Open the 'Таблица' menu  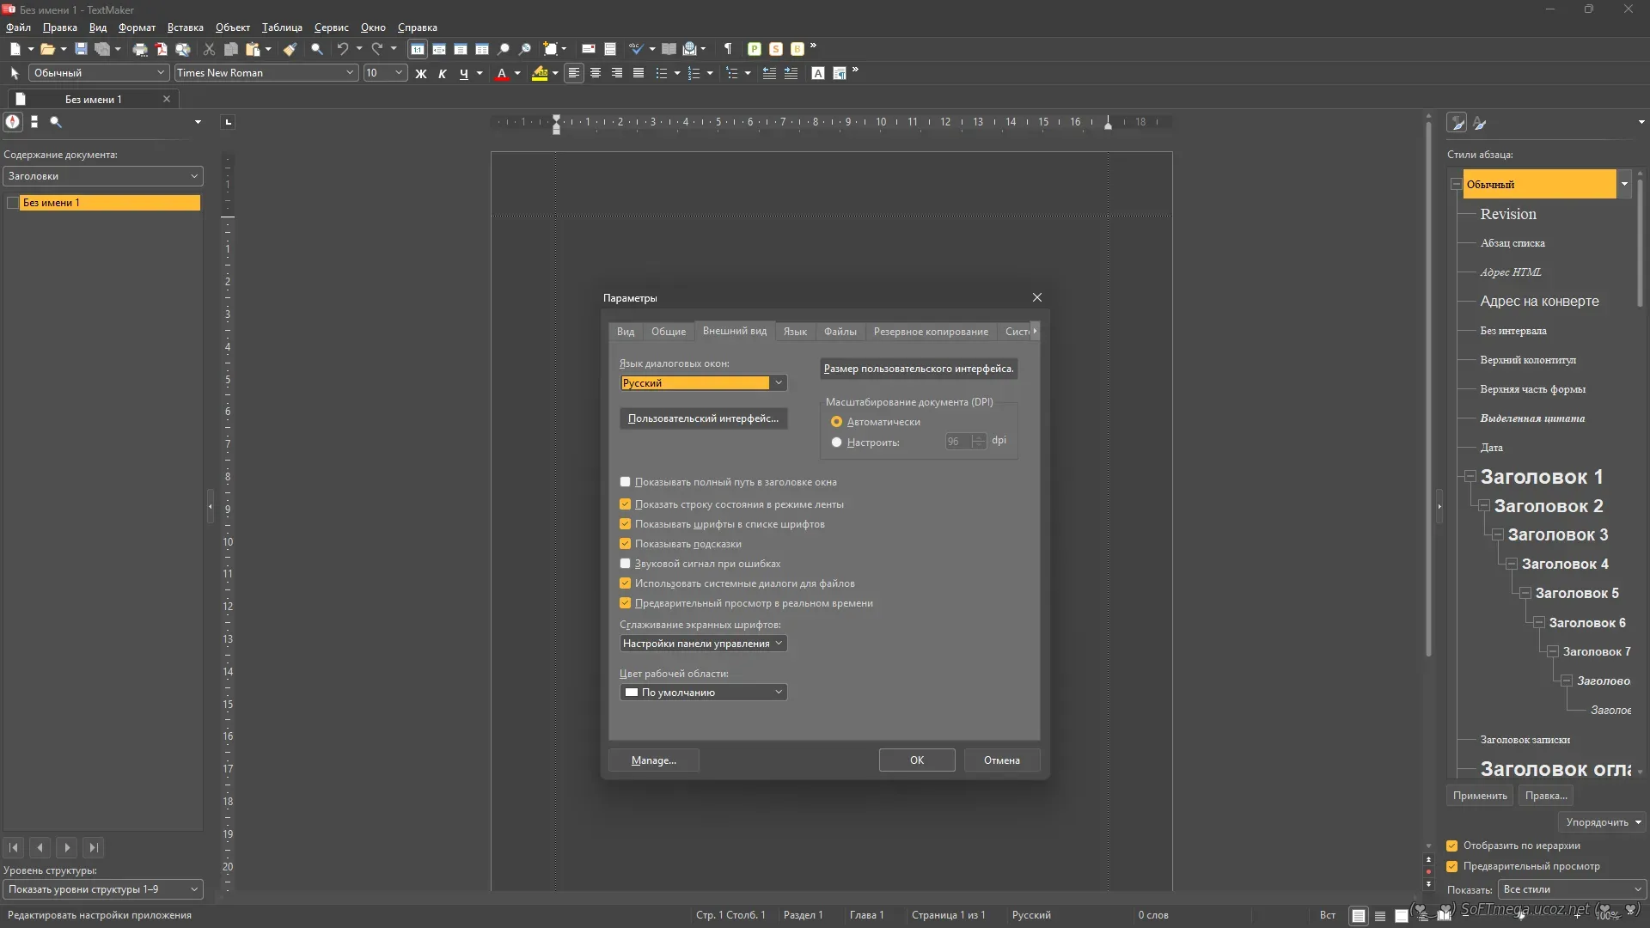pos(282,27)
